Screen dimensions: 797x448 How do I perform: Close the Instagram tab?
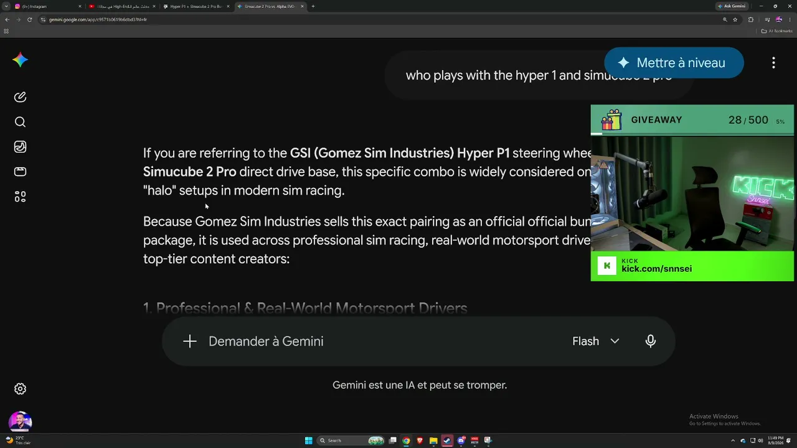tap(80, 6)
